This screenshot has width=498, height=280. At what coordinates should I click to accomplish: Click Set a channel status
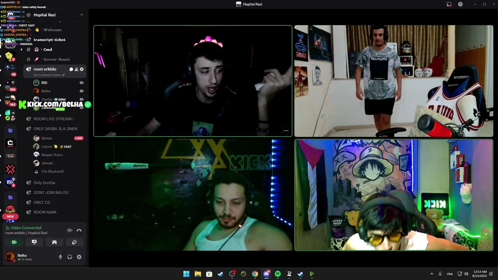[x=49, y=75]
